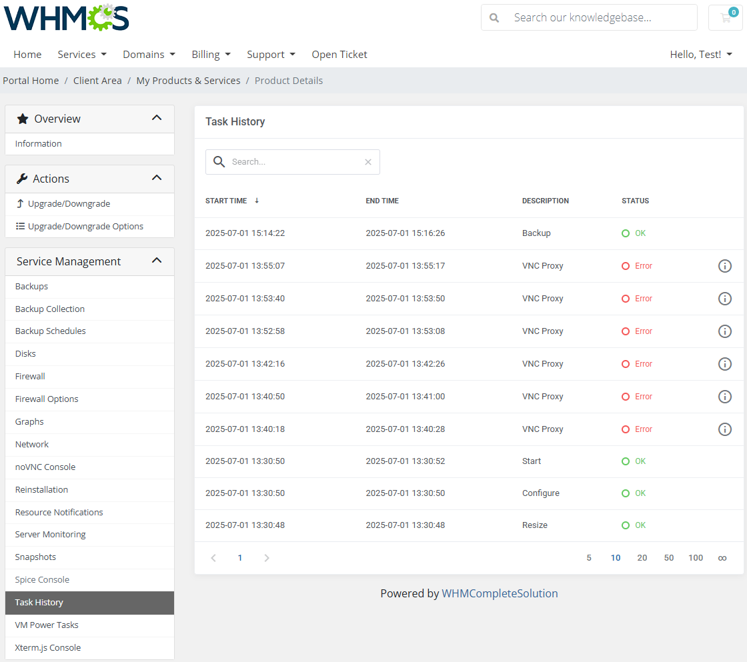747x662 pixels.
Task: Collapse the Overview panel
Action: (157, 117)
